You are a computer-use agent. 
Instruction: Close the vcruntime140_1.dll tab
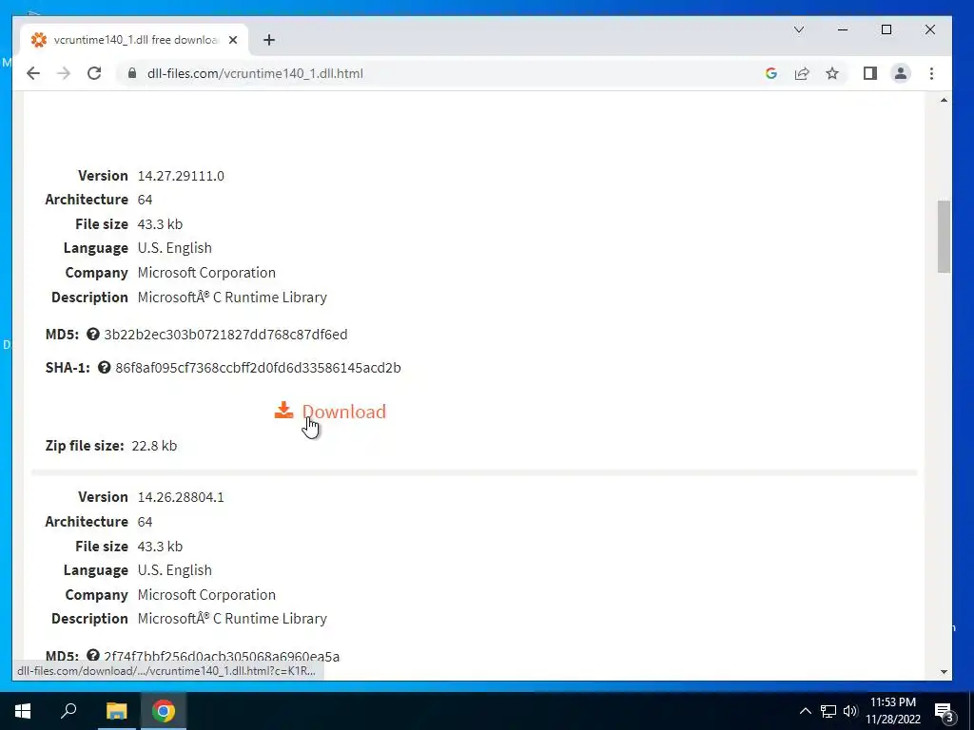[233, 40]
